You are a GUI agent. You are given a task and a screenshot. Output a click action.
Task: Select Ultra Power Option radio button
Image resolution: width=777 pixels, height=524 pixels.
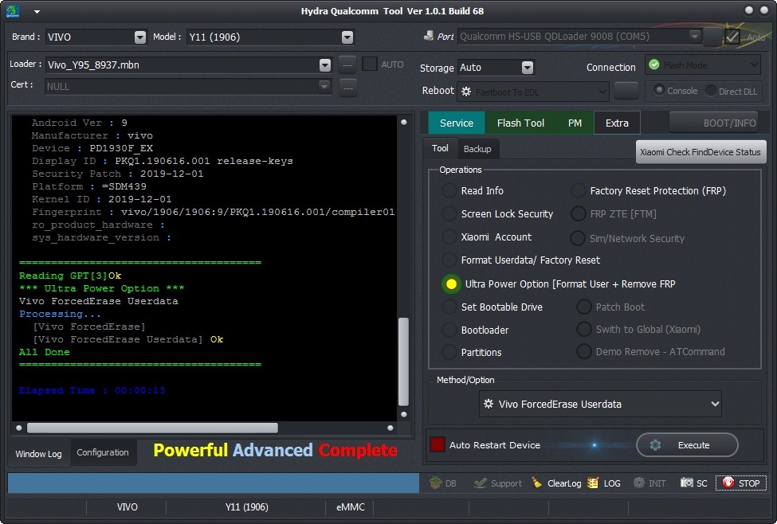click(x=451, y=284)
